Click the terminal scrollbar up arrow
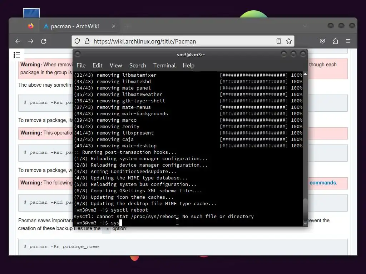This screenshot has height=274, width=366. click(x=305, y=74)
